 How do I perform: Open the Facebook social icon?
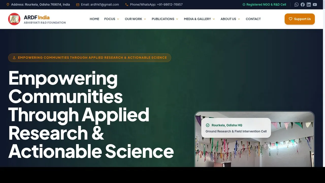(303, 5)
